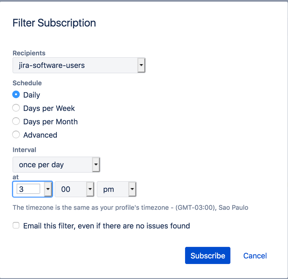Choose Days per Month scheduling
This screenshot has width=288, height=279.
tap(16, 121)
